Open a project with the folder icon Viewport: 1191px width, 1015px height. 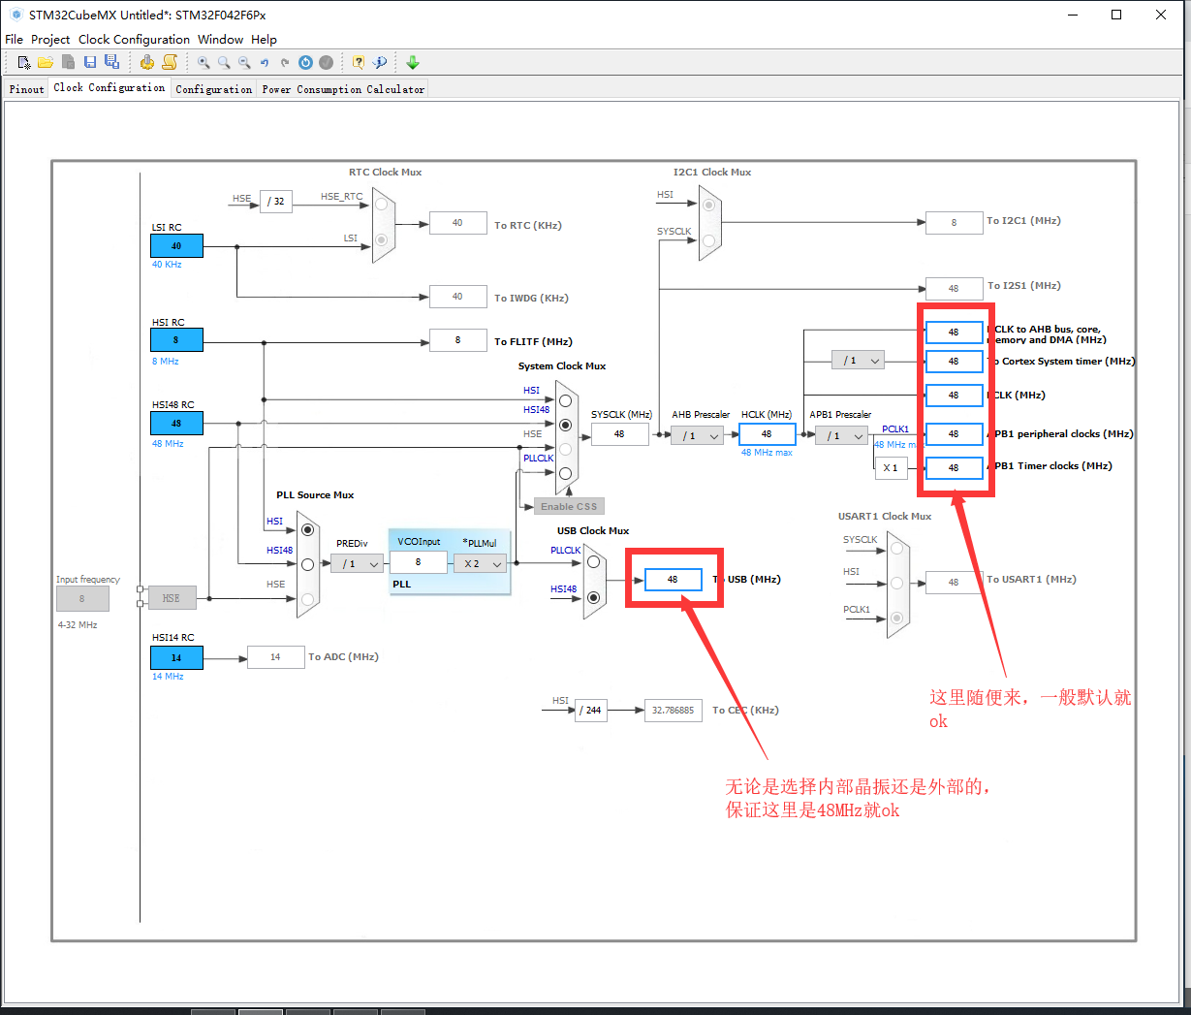tap(46, 61)
